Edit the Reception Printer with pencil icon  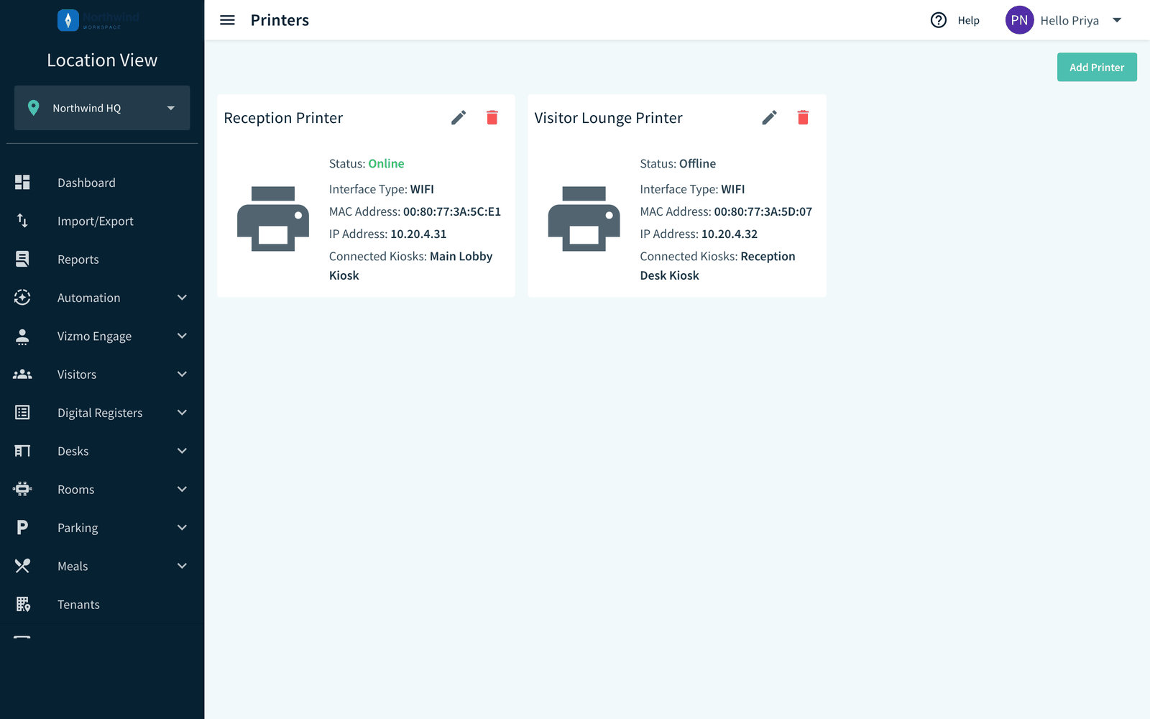coord(459,117)
